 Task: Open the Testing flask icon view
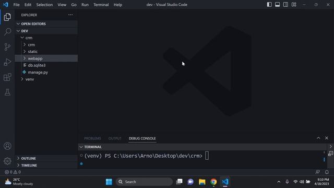pyautogui.click(x=7, y=92)
